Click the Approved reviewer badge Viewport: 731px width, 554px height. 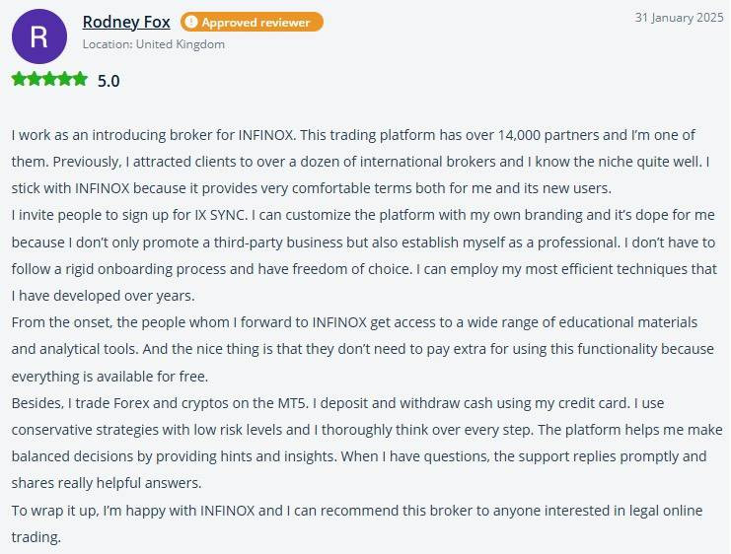[x=251, y=22]
